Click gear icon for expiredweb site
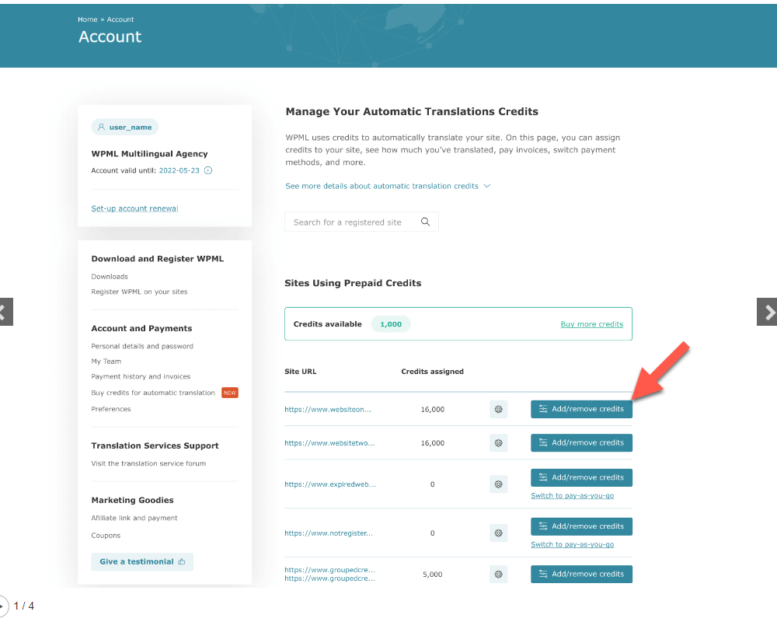The height and width of the screenshot is (622, 777). (498, 484)
